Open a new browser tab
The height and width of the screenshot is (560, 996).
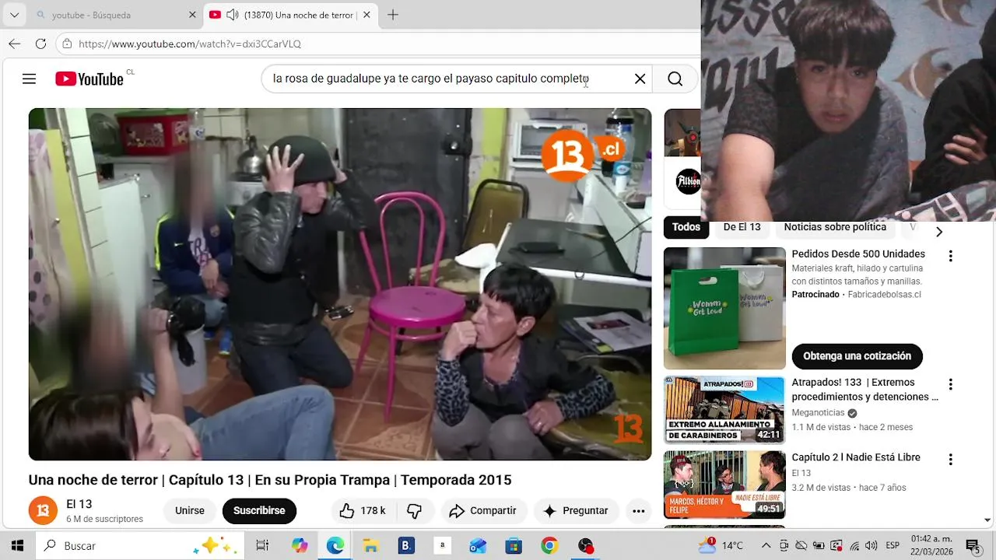coord(393,15)
